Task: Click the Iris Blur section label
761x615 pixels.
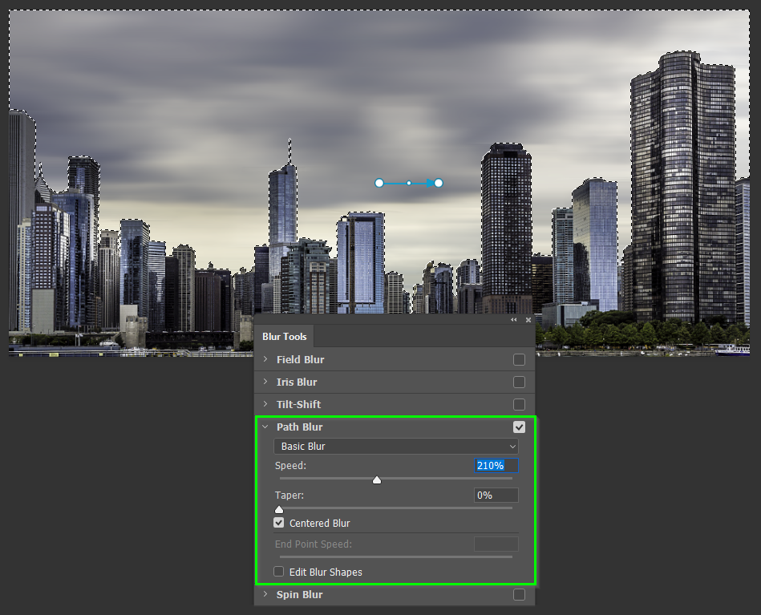Action: click(297, 382)
